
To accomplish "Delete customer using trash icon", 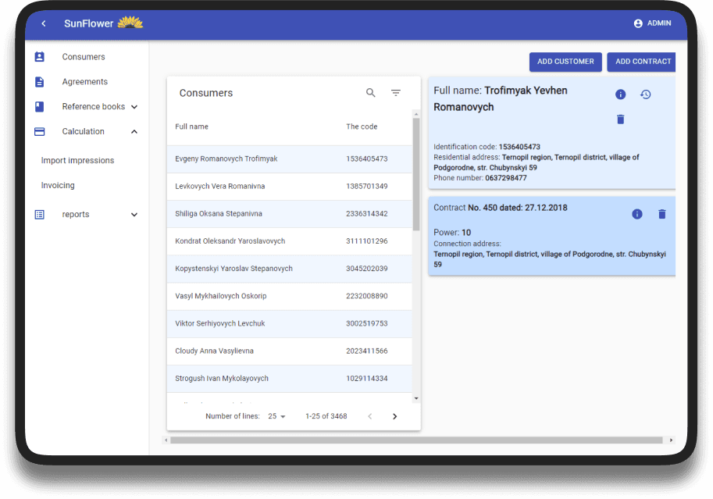I will pos(620,119).
